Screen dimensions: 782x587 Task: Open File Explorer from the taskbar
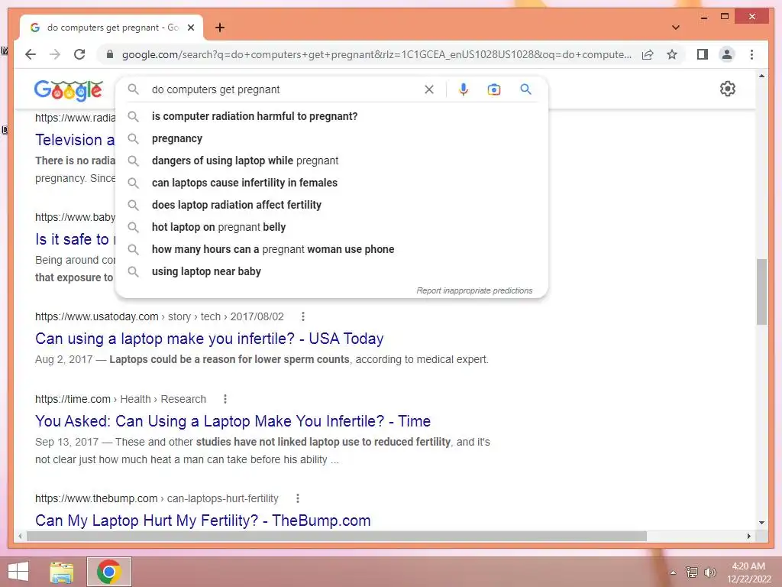[x=62, y=572]
